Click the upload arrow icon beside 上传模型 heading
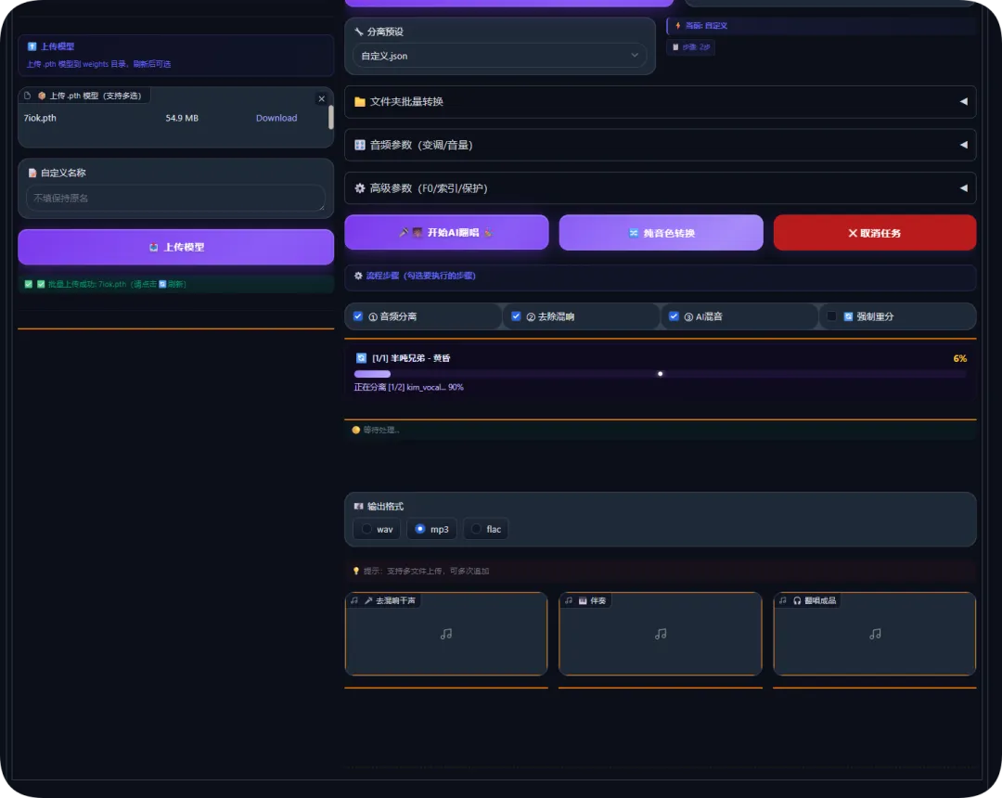Viewport: 1002px width, 798px height. [32, 46]
